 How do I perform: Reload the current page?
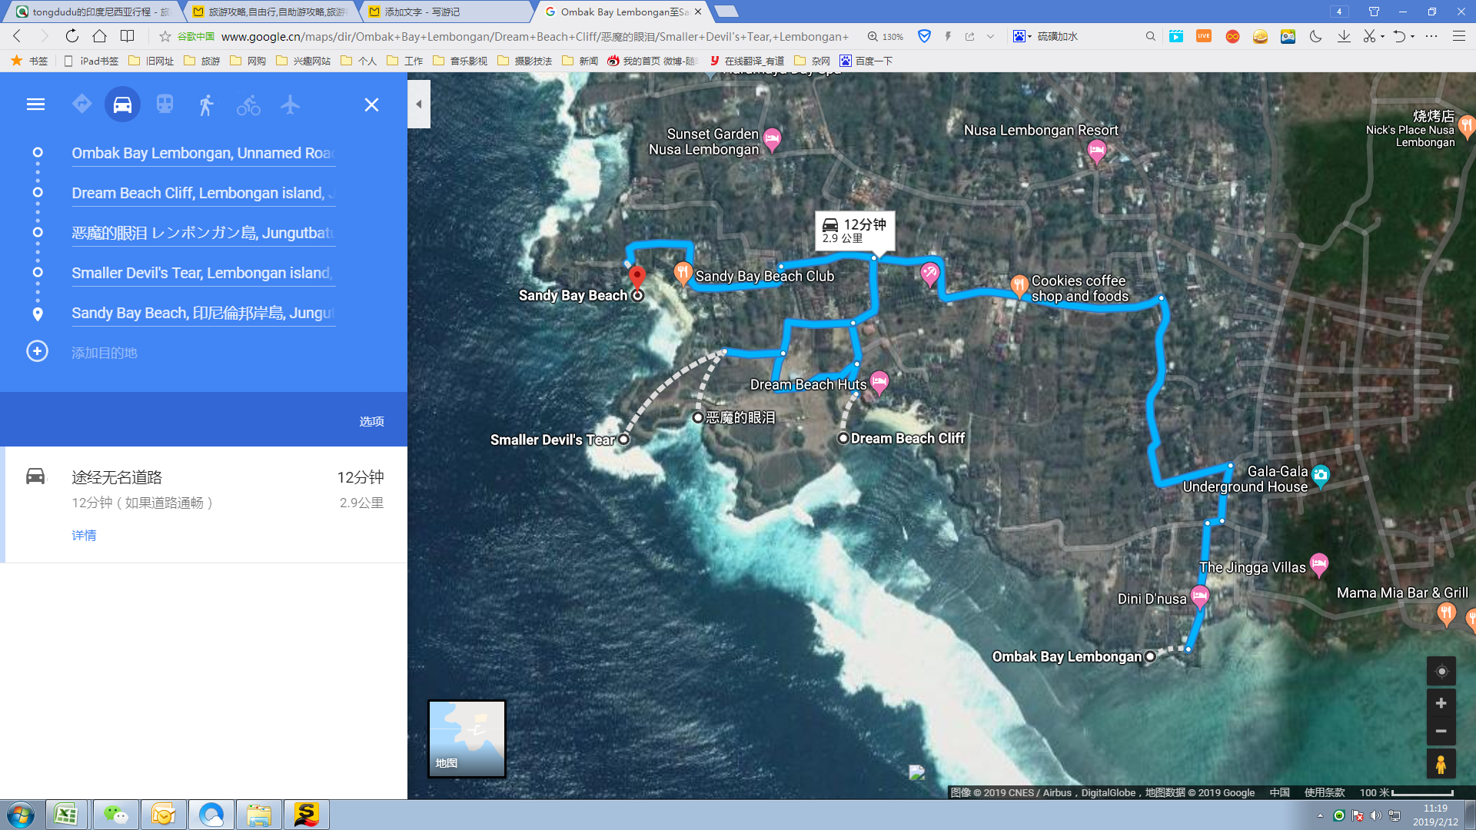coord(71,36)
